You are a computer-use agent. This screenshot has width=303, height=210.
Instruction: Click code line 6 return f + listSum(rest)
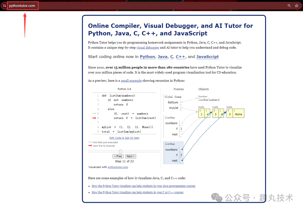click(134, 118)
